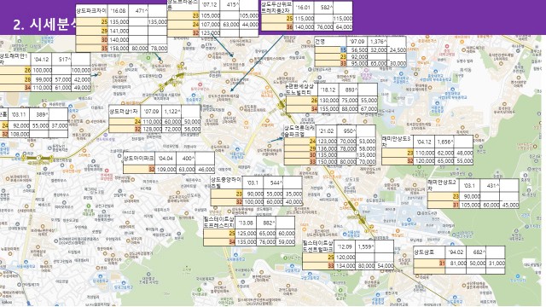Click the 37,000 gap cell

coord(59,125)
